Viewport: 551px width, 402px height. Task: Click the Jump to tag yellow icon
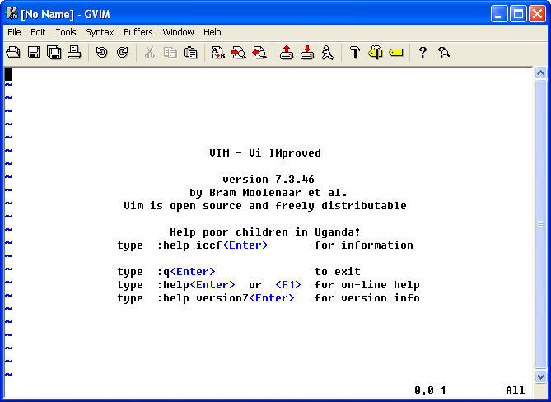[396, 53]
